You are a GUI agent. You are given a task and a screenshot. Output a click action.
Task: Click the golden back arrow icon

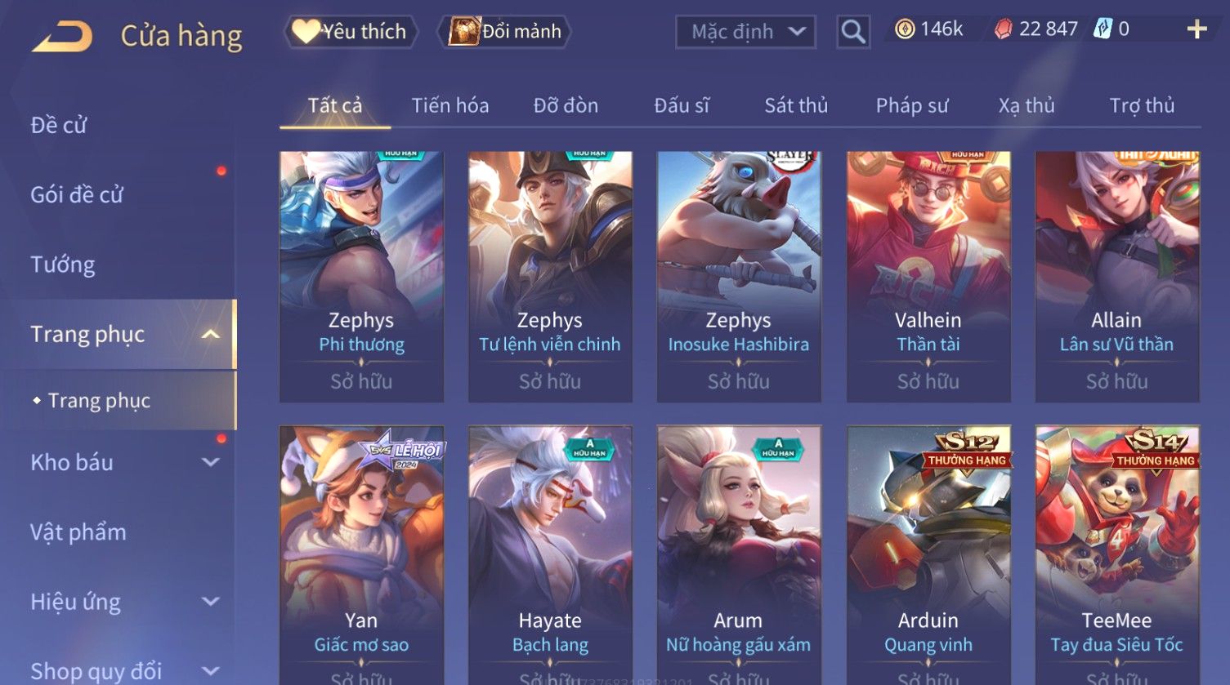(x=62, y=37)
